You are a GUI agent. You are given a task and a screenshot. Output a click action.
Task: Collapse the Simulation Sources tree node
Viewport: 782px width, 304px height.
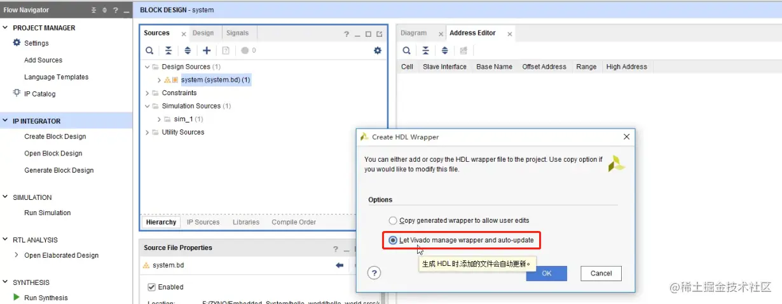147,106
